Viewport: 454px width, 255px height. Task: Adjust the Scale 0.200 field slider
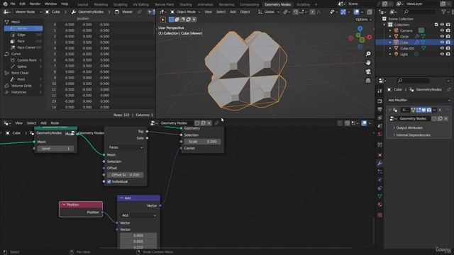202,142
